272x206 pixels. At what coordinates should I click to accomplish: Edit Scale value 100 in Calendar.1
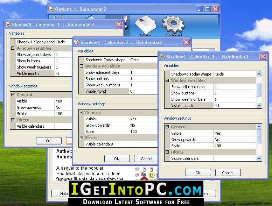click(x=63, y=113)
